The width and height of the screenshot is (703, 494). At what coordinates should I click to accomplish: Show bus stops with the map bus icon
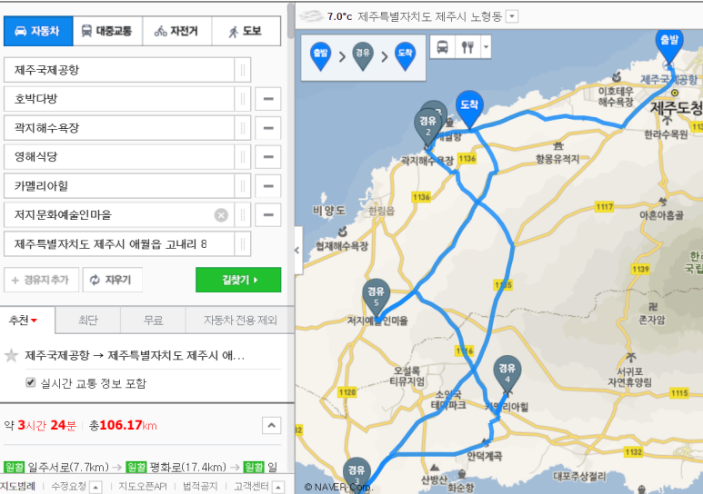tap(443, 47)
